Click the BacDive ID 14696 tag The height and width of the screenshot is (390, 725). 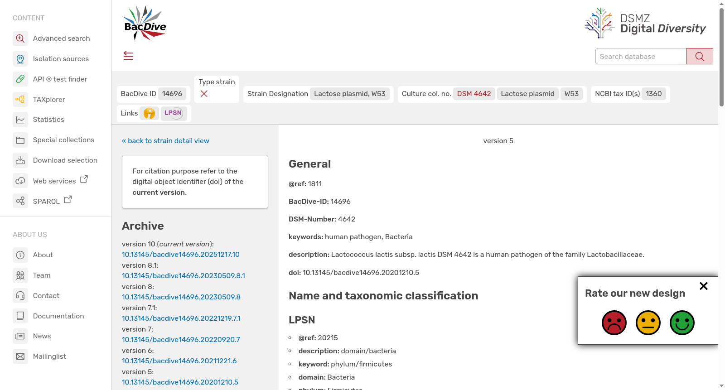[172, 94]
